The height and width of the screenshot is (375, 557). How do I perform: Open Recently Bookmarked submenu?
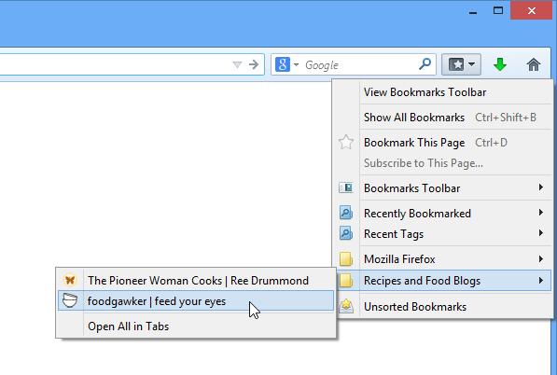click(x=442, y=213)
